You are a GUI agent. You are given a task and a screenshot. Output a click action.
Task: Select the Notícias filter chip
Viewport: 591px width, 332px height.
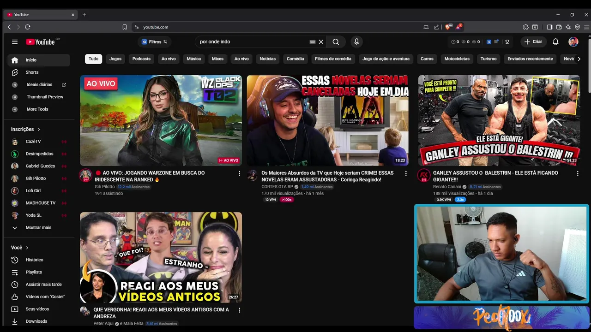point(267,59)
